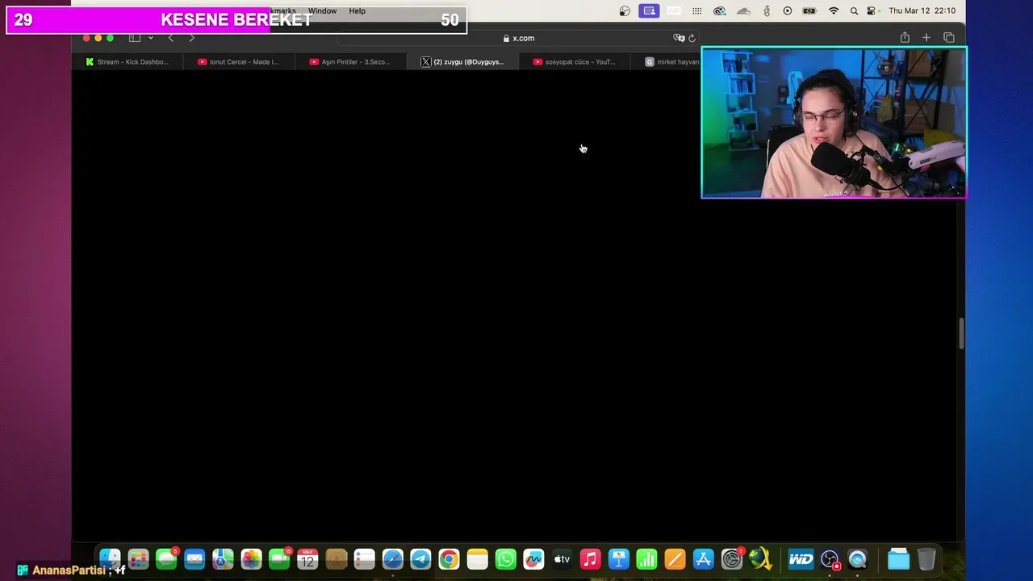Click the screen sharing menu bar icon
Image resolution: width=1033 pixels, height=581 pixels.
649,11
